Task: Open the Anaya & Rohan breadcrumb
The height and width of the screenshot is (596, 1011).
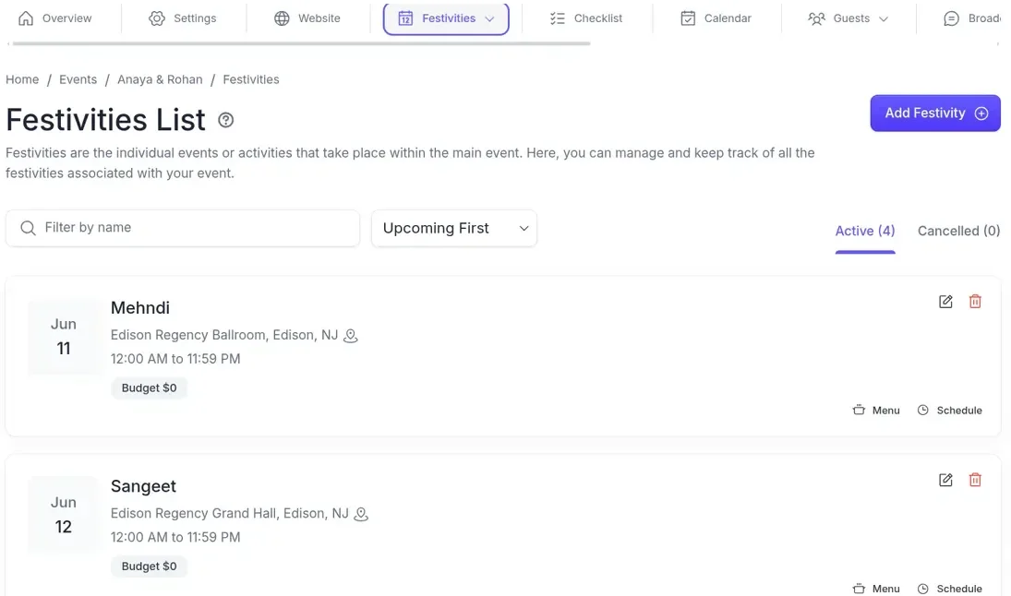Action: point(160,80)
